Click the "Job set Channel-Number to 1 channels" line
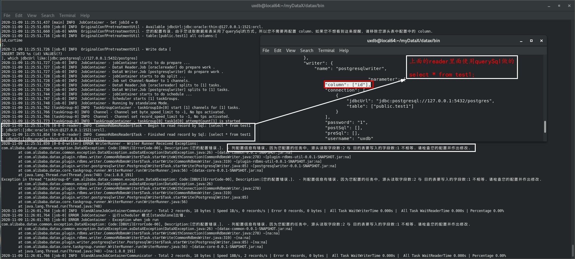 point(95,81)
